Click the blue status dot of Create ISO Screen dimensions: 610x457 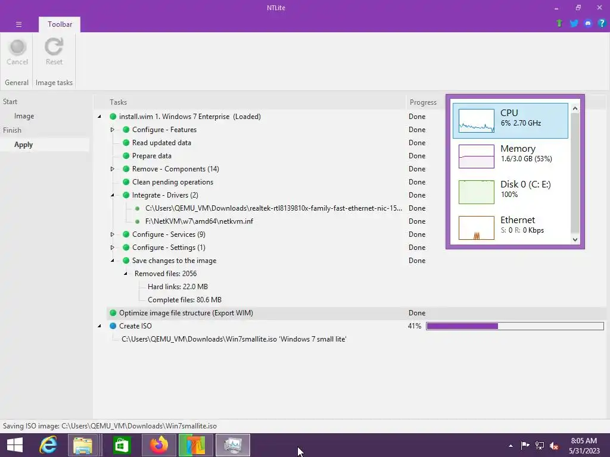[x=113, y=326]
